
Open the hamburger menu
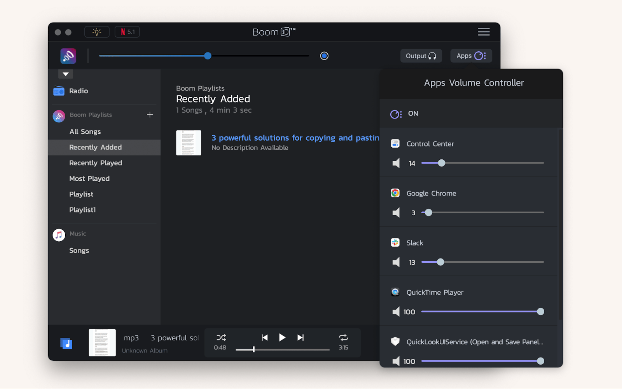coord(484,32)
